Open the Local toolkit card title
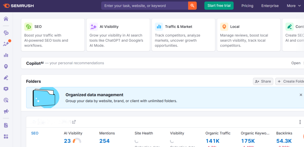 point(235,26)
